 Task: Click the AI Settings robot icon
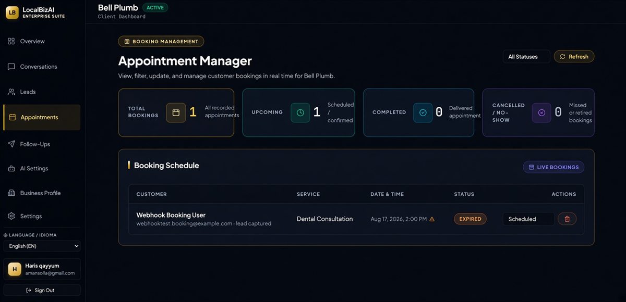tap(11, 169)
